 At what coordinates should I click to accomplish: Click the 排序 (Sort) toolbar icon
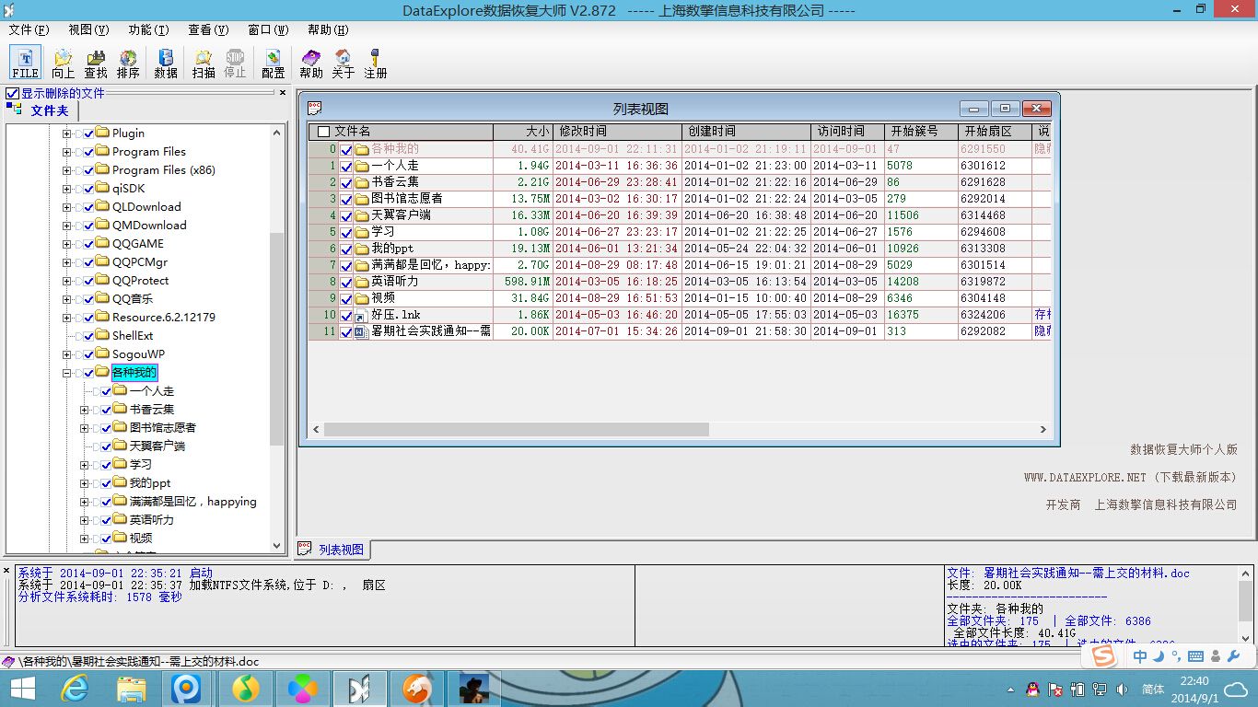(128, 62)
